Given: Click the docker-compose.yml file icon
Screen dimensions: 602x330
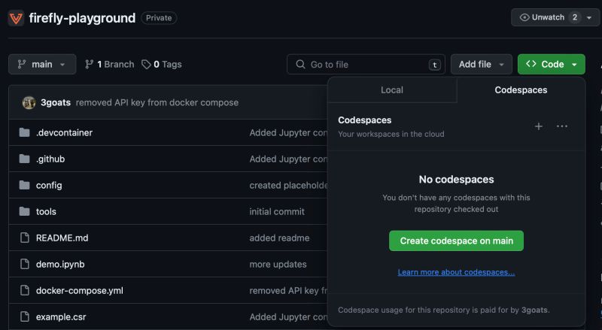Looking at the screenshot, I should point(24,290).
